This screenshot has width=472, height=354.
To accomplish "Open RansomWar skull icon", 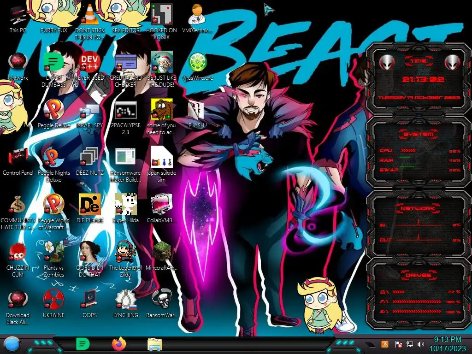I will [162, 299].
